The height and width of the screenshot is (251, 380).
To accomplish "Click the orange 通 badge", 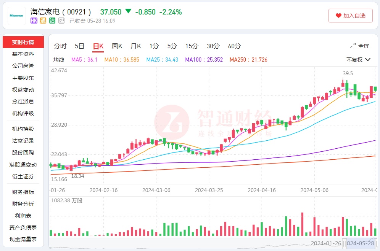I will tap(43, 21).
